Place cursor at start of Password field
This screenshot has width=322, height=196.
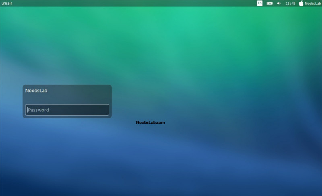(x=28, y=110)
